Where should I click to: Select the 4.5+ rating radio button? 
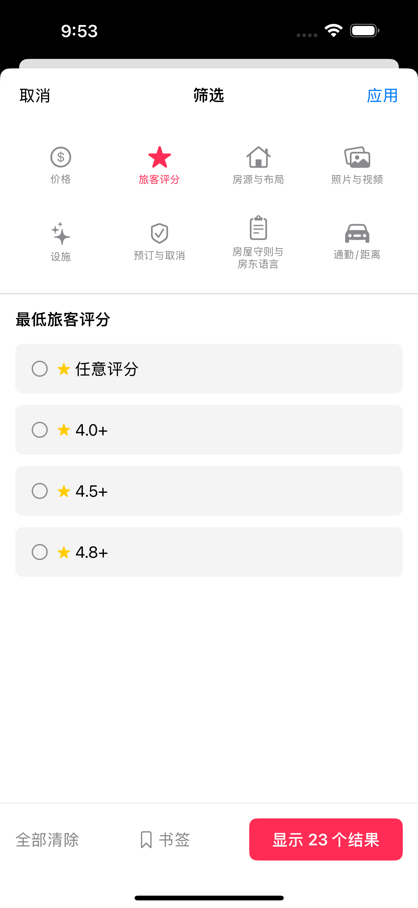point(40,491)
